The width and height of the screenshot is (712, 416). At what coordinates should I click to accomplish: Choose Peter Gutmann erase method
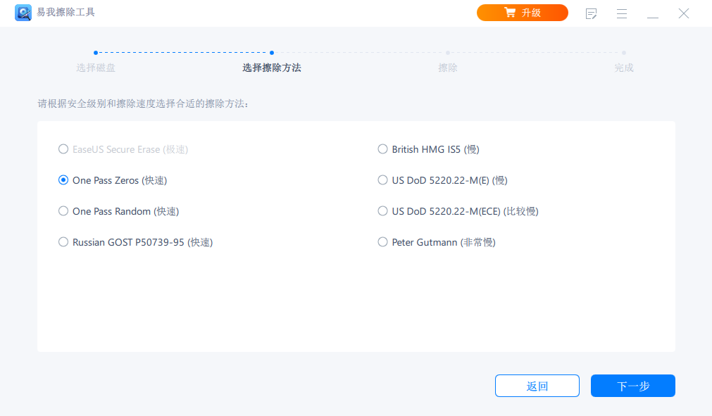pos(383,242)
